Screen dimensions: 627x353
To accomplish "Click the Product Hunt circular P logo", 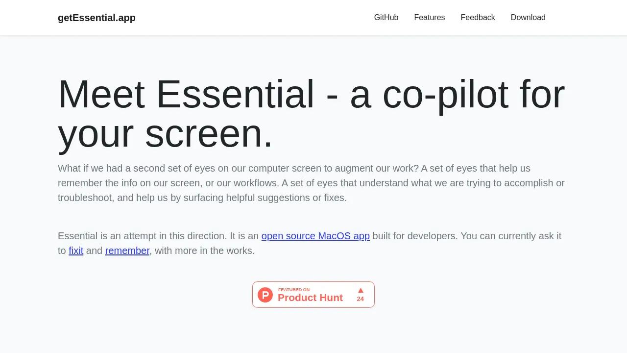I will pyautogui.click(x=265, y=295).
